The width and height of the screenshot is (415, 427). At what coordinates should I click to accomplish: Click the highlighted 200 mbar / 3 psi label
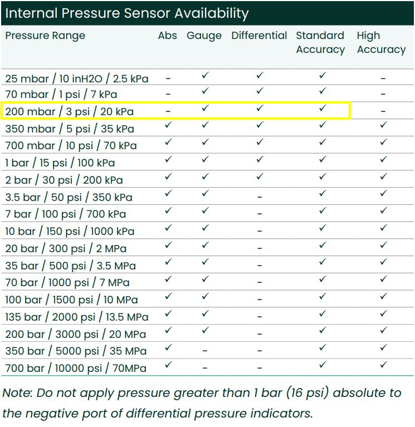[x=70, y=111]
